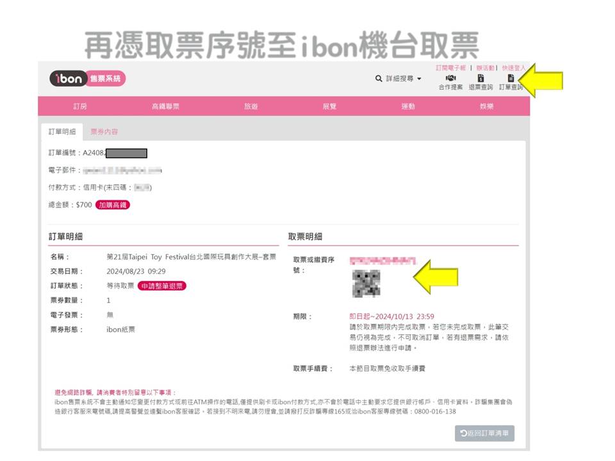This screenshot has width=615, height=461.
Task: Click the 訂閱電子報 link
Action: [x=450, y=68]
